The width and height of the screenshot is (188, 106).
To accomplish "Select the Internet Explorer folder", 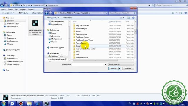I will 82,58.
